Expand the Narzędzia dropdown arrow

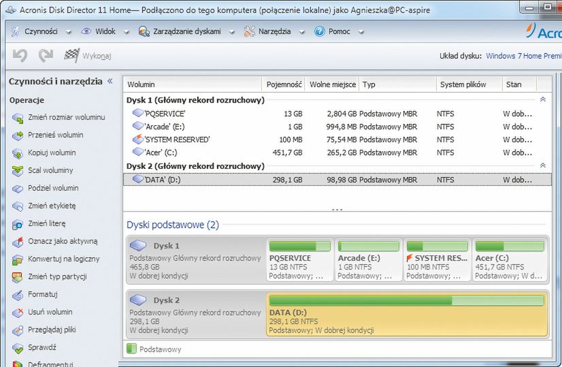pyautogui.click(x=302, y=32)
